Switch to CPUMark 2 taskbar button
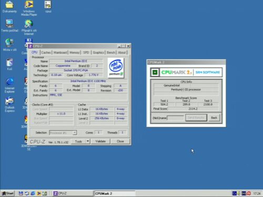 pos(115,193)
